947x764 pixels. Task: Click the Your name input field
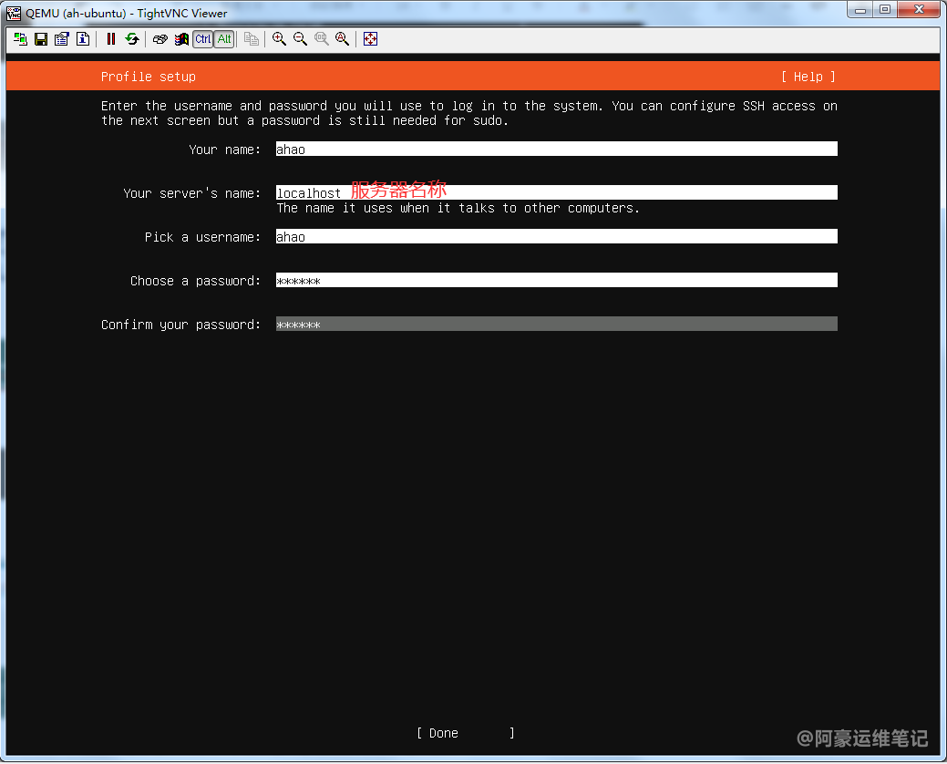[556, 150]
